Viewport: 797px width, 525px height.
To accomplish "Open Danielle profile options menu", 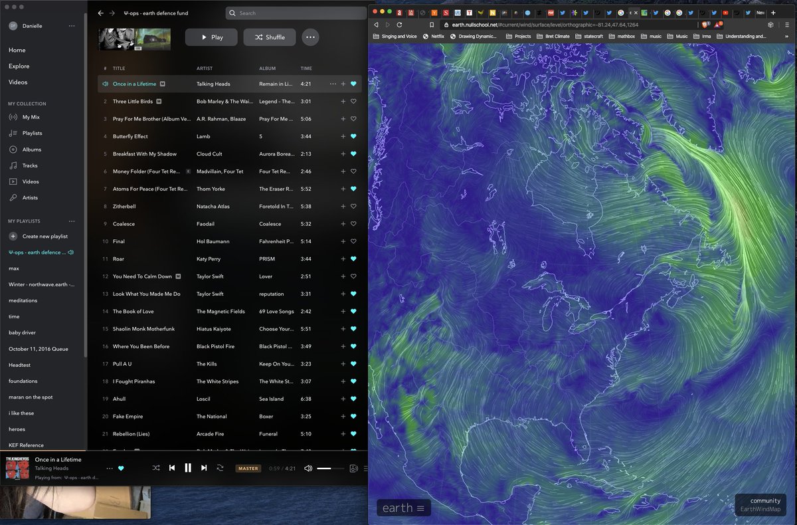I will (72, 26).
